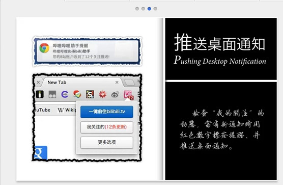Click the red-and-green checkmark extension icon
The height and width of the screenshot is (185, 283).
pyautogui.click(x=77, y=94)
